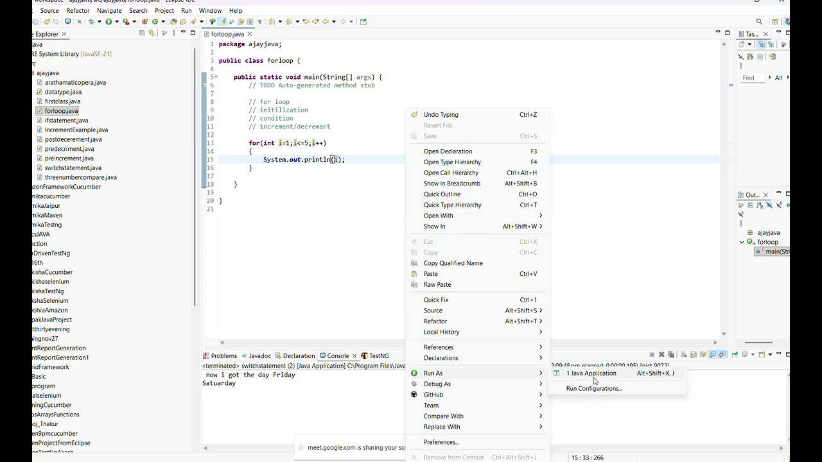Toggle Pin Console icon

(x=735, y=354)
